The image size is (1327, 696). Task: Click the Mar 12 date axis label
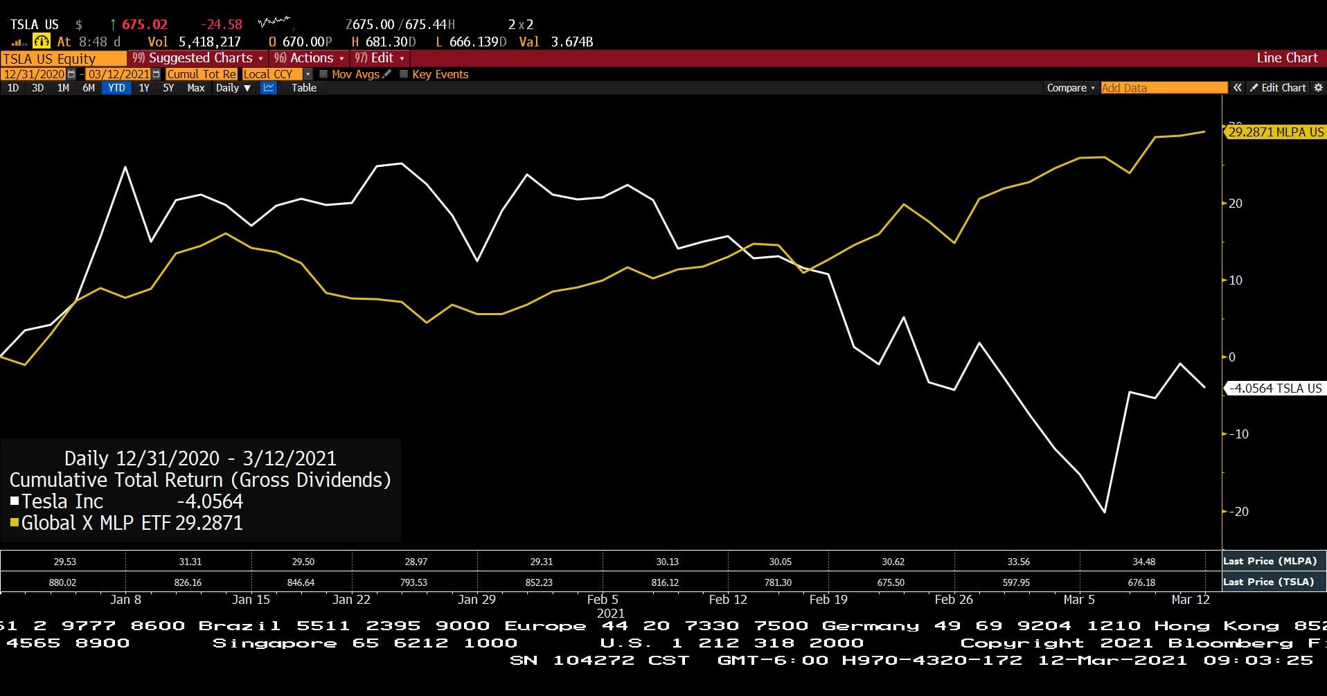click(1191, 600)
